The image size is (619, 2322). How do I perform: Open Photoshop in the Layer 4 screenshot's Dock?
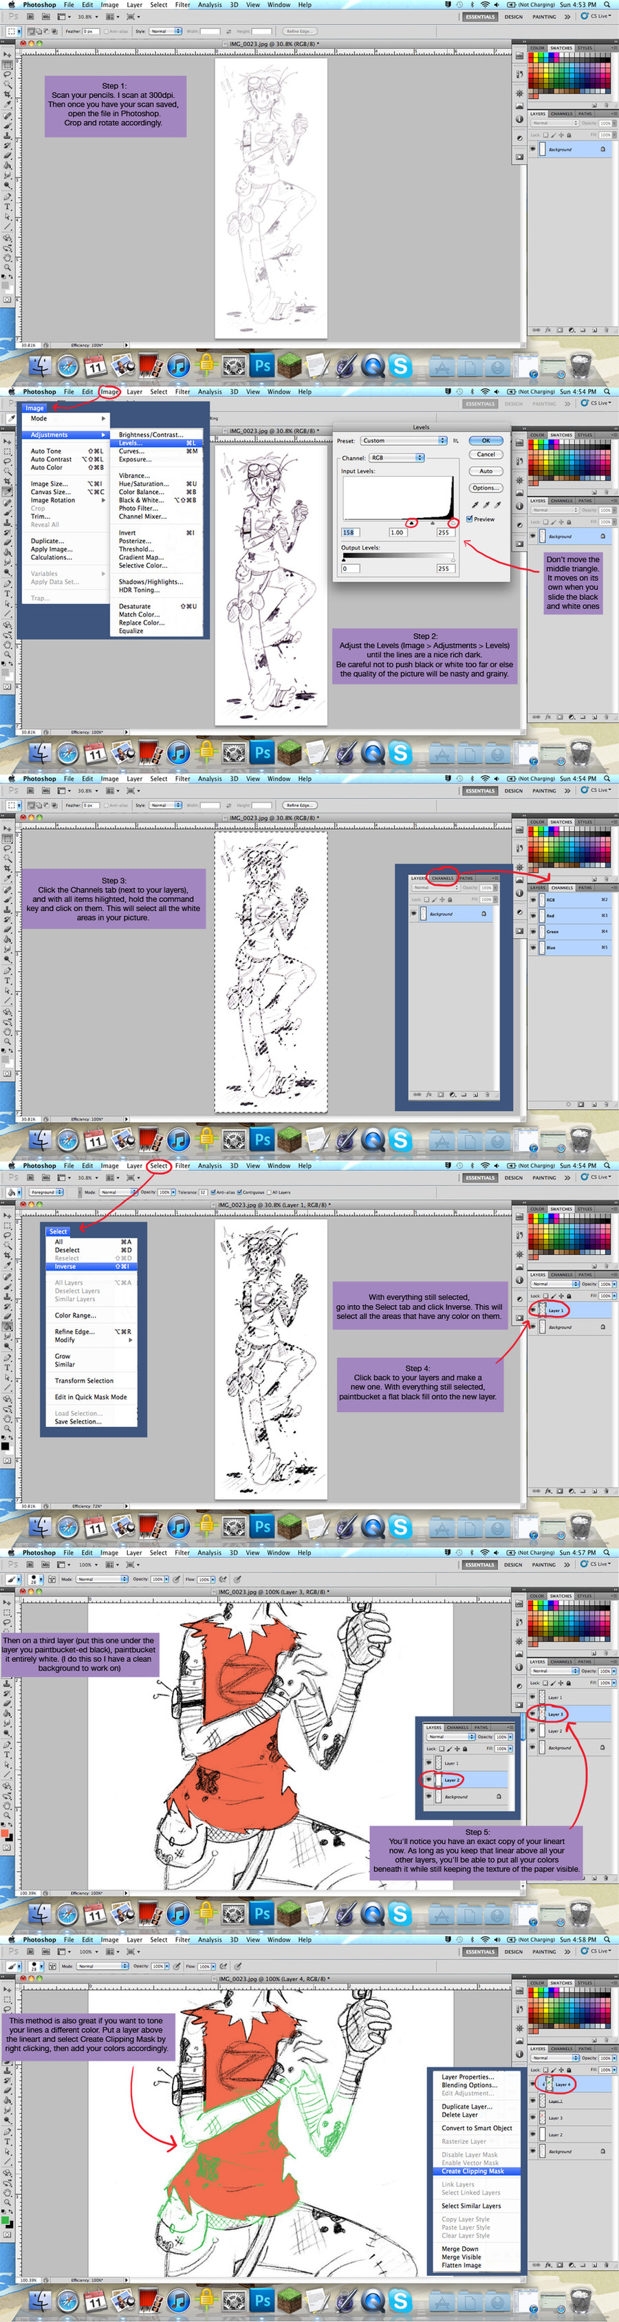262,2299
